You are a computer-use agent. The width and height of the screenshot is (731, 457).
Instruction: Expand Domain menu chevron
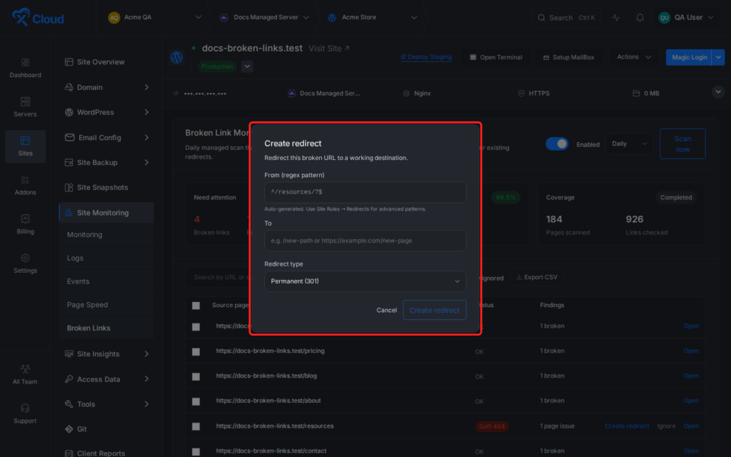tap(146, 87)
